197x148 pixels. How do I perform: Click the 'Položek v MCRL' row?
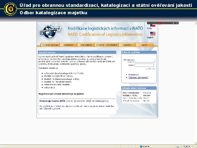[137, 96]
